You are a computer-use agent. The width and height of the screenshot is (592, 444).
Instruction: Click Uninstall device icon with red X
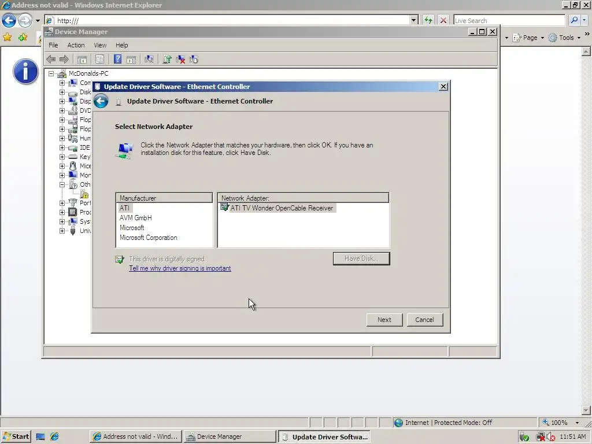click(x=180, y=60)
